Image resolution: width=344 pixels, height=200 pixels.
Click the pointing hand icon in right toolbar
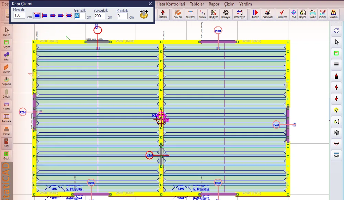pyautogui.click(x=336, y=121)
